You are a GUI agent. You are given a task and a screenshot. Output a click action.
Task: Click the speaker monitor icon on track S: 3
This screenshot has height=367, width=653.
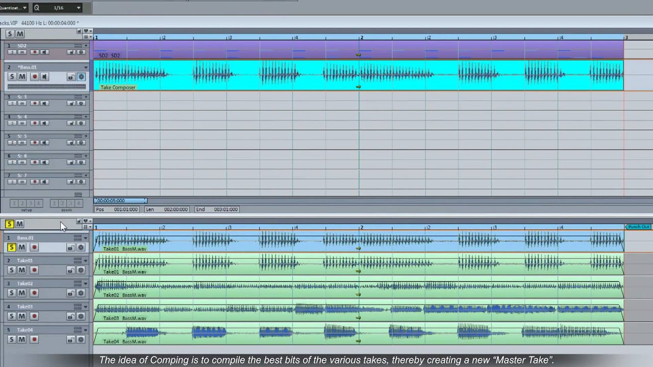click(x=44, y=103)
